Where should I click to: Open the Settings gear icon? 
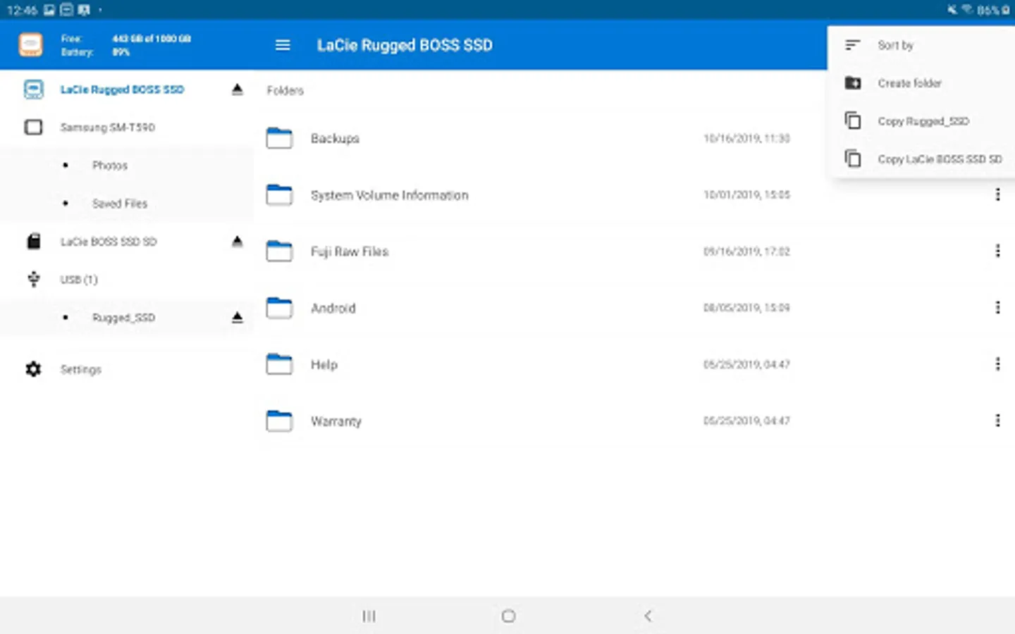point(33,369)
